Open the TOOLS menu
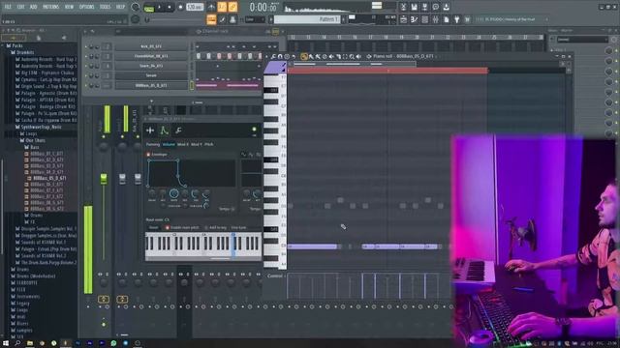The height and width of the screenshot is (348, 620). coord(105,7)
